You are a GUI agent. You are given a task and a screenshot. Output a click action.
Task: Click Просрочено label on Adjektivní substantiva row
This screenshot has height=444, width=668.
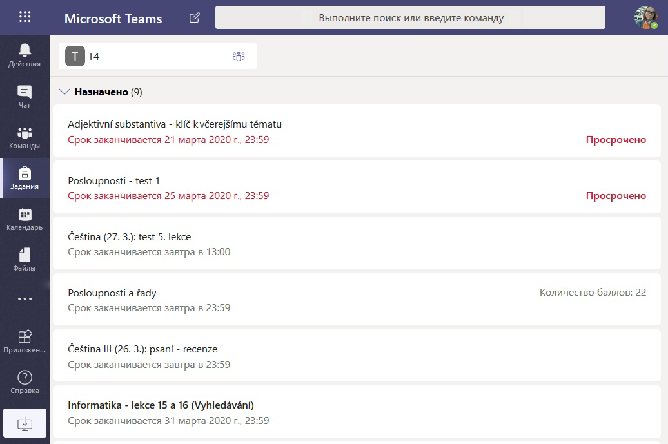pos(616,140)
